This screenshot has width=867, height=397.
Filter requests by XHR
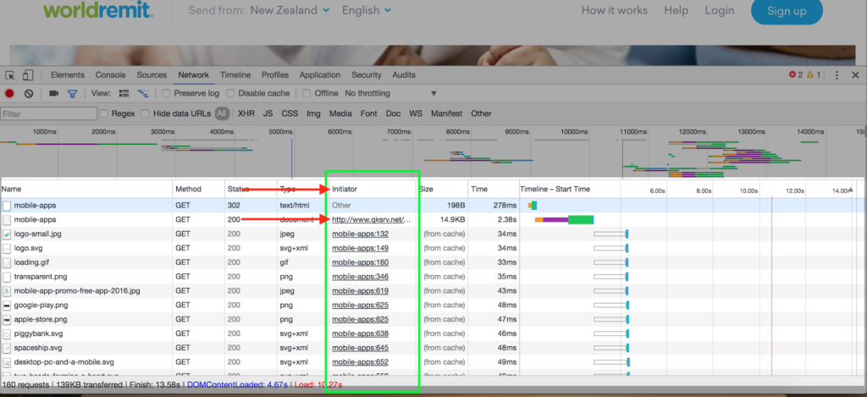coord(246,113)
